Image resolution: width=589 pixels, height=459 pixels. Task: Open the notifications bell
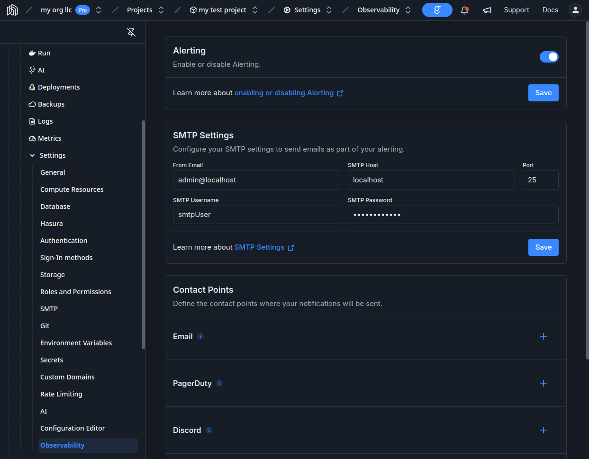coord(464,10)
